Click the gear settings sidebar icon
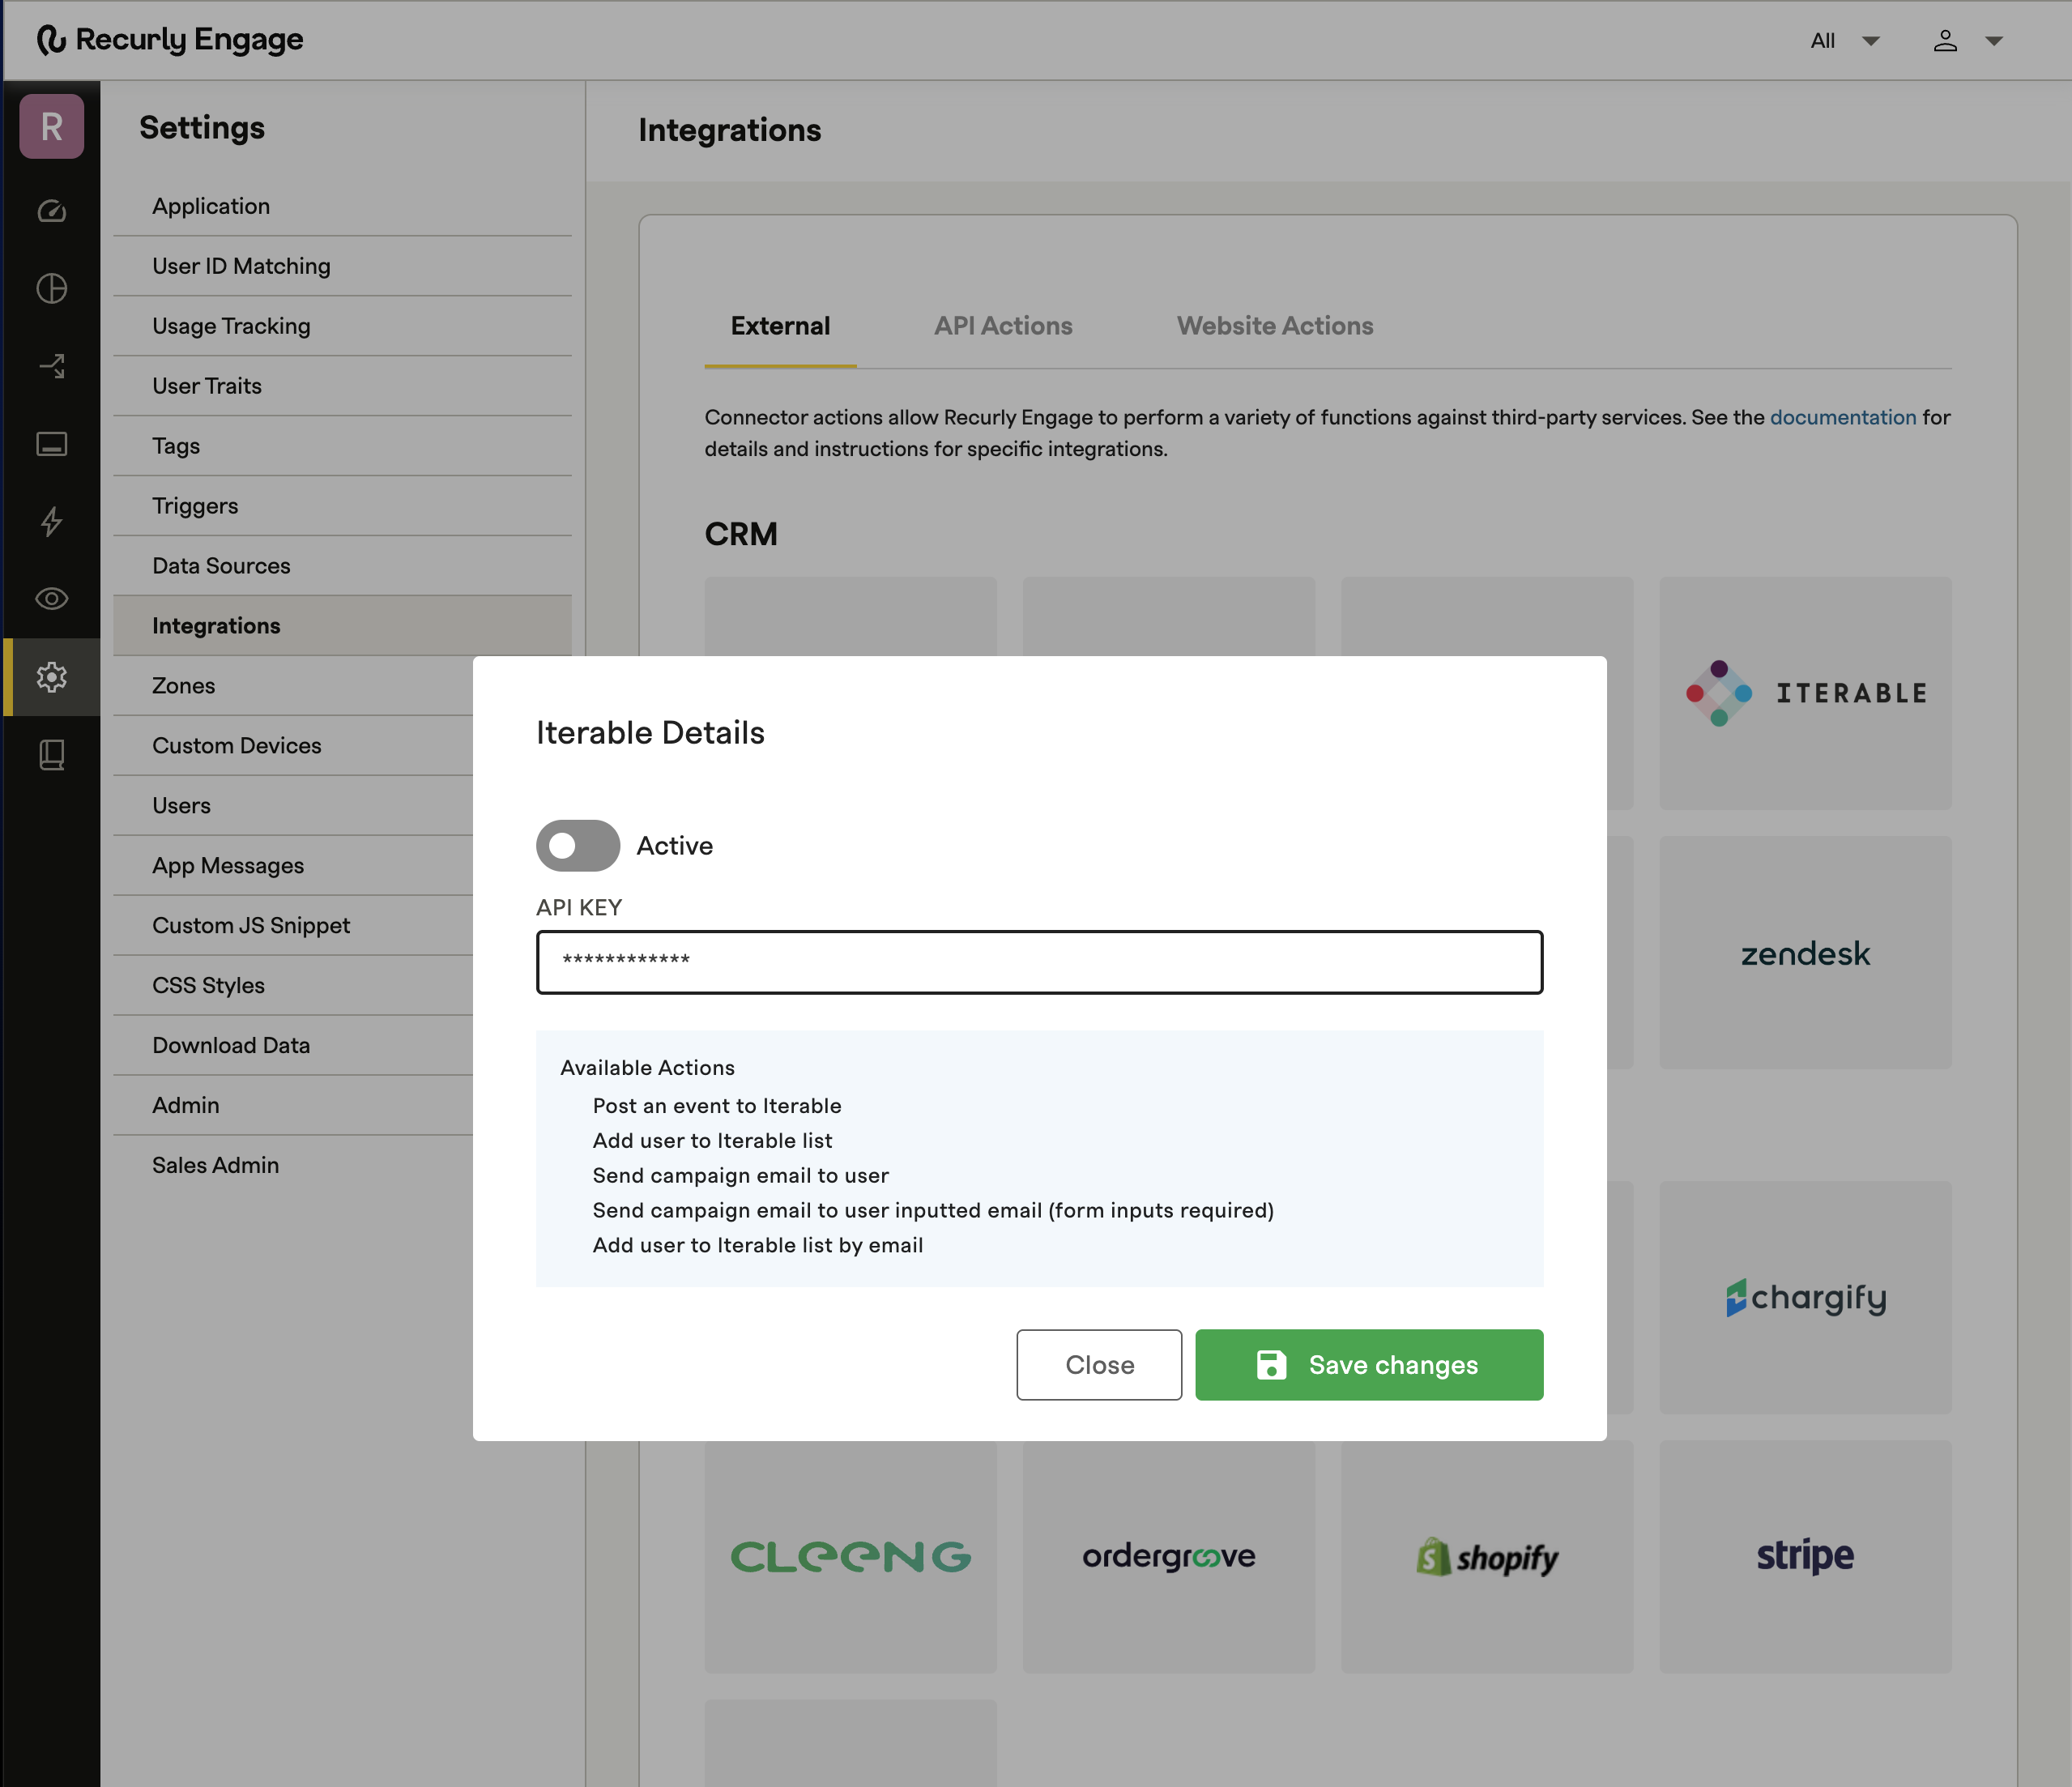 [x=52, y=677]
